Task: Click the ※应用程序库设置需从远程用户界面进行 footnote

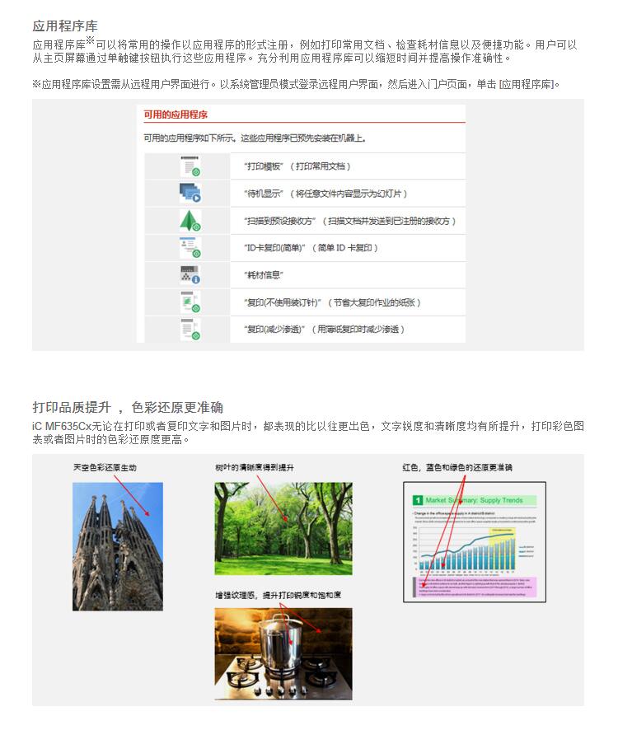Action: click(296, 84)
